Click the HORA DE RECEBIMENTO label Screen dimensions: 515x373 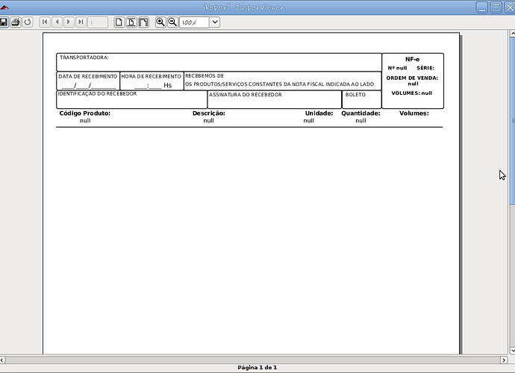click(151, 76)
